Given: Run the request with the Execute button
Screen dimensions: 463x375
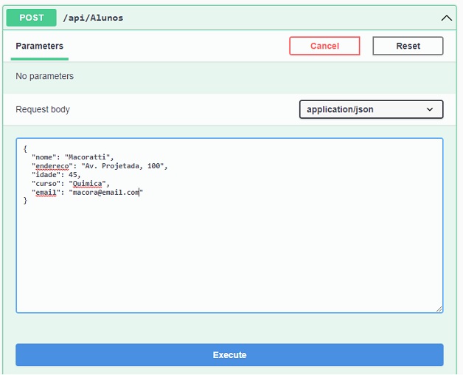Looking at the screenshot, I should 229,355.
